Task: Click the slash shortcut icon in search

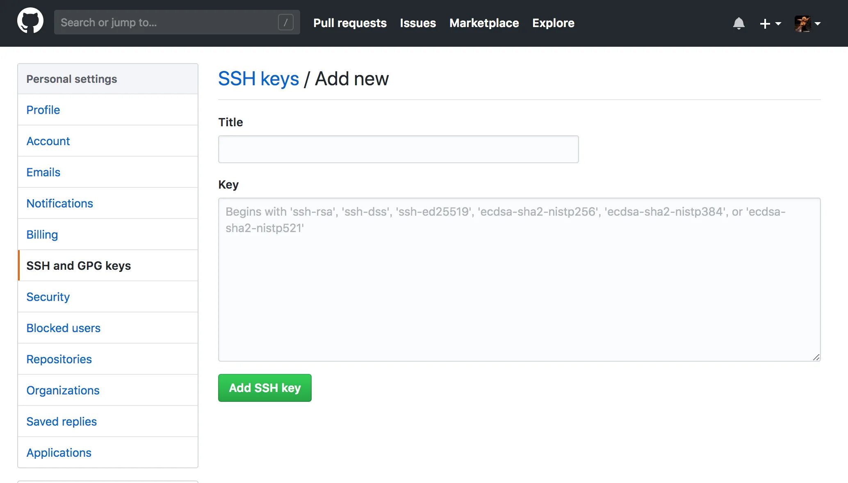Action: click(x=285, y=22)
